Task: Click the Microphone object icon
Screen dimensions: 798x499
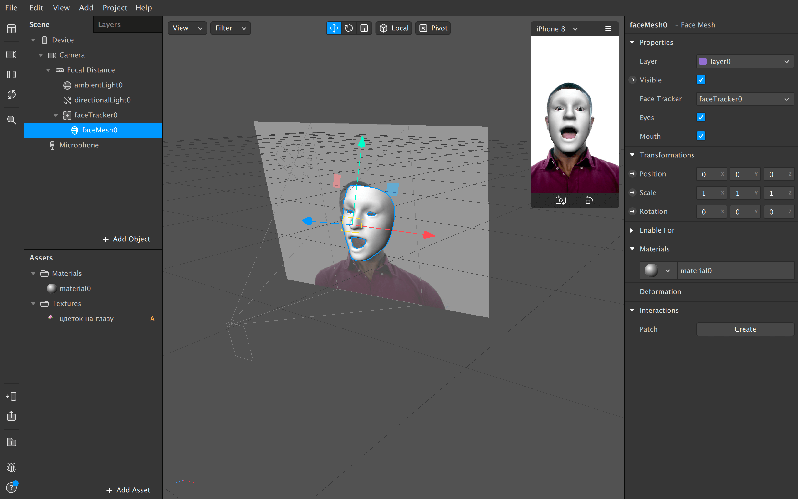Action: point(52,145)
